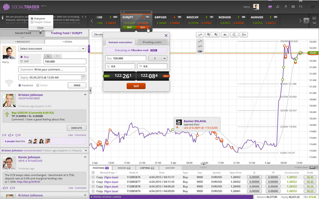Click the Comment field in signal form

pos(52,69)
